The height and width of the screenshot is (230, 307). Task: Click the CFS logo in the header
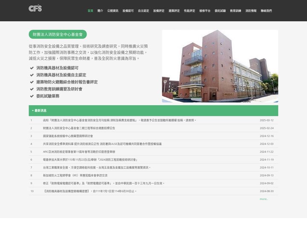[35, 8]
